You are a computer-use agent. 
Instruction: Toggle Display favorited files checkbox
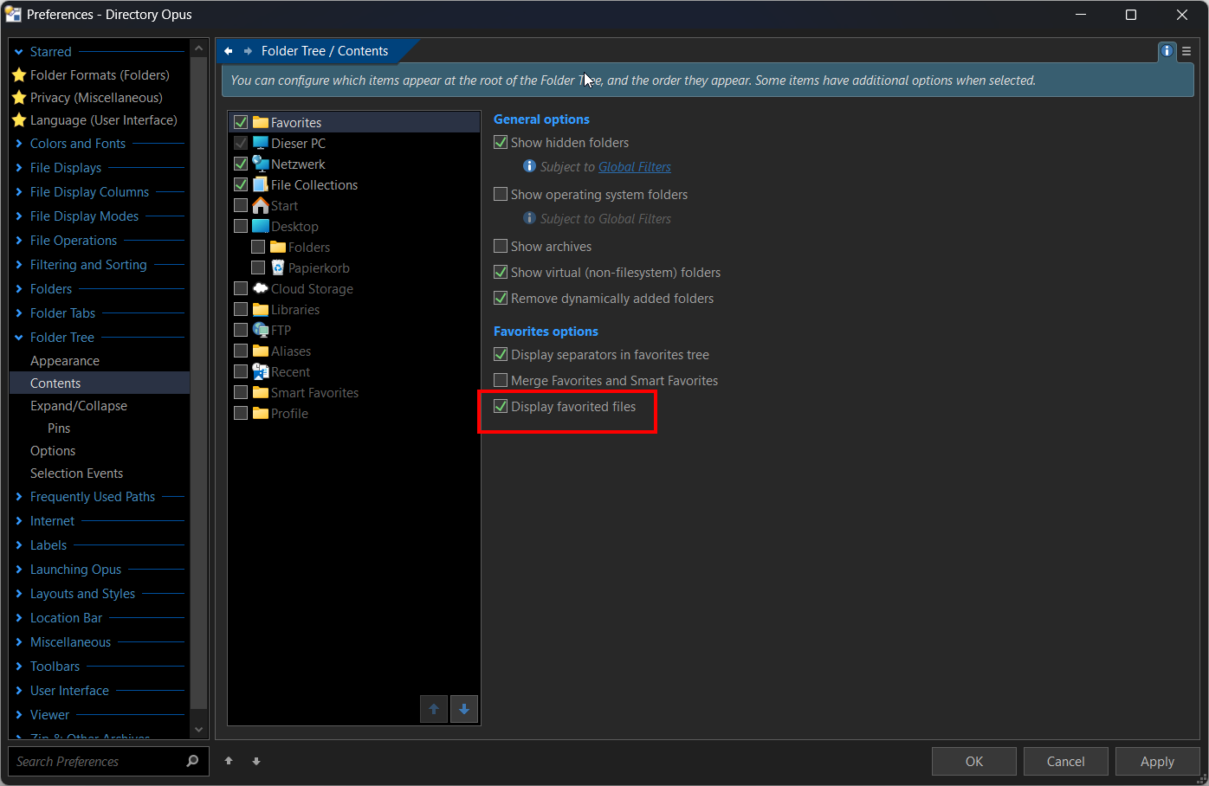[x=501, y=406]
